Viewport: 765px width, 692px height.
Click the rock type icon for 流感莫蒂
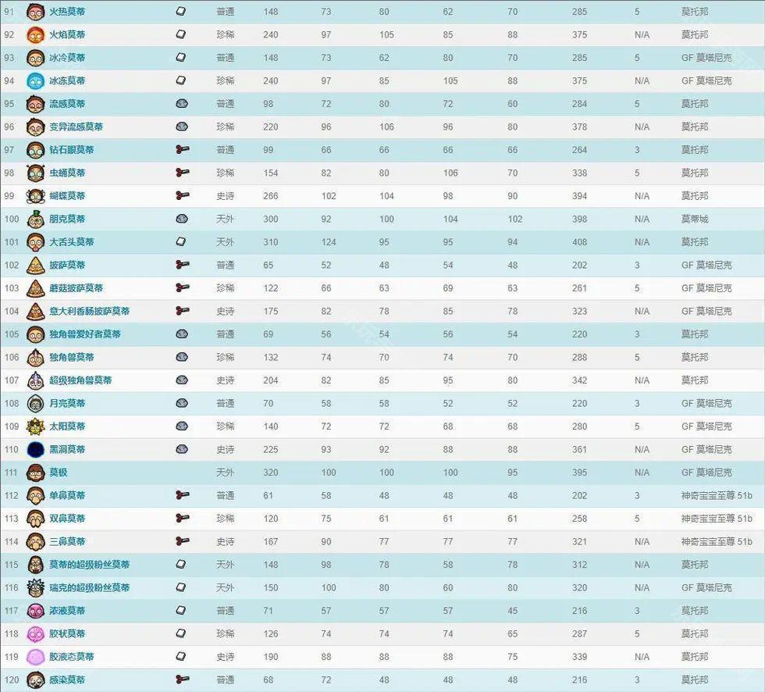point(181,104)
